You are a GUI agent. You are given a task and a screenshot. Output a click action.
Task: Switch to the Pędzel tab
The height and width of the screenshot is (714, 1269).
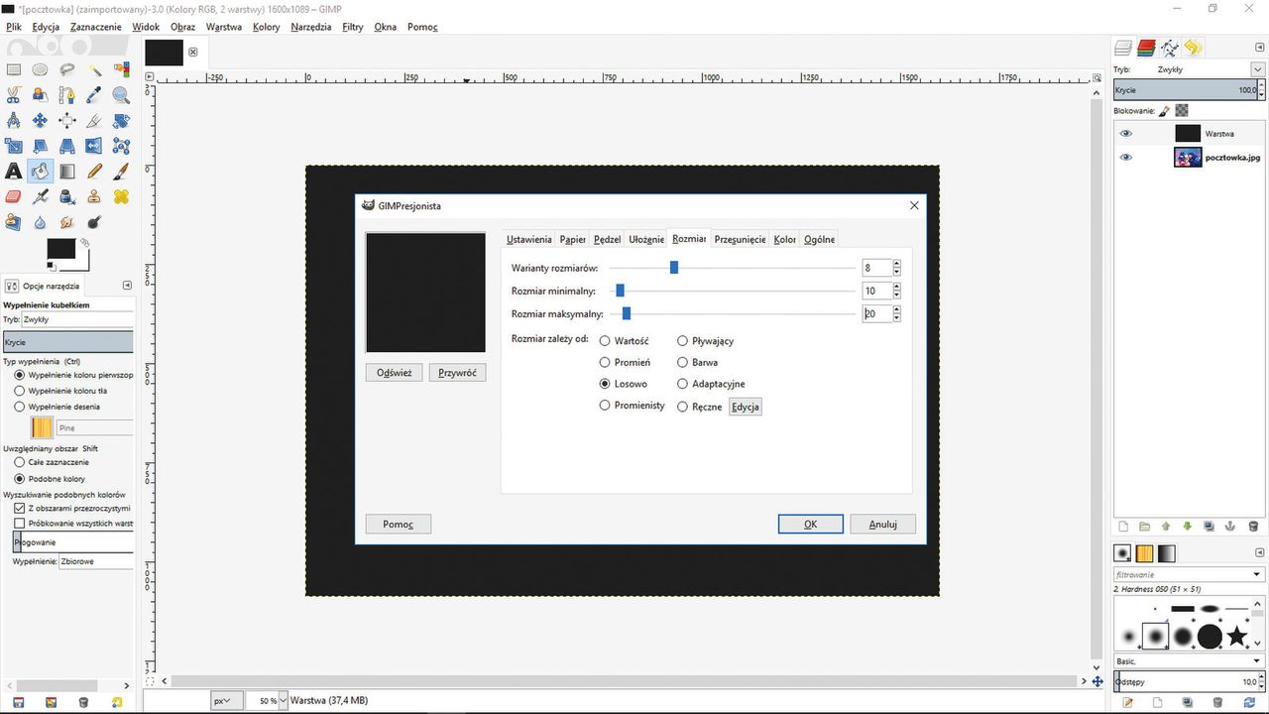point(607,239)
